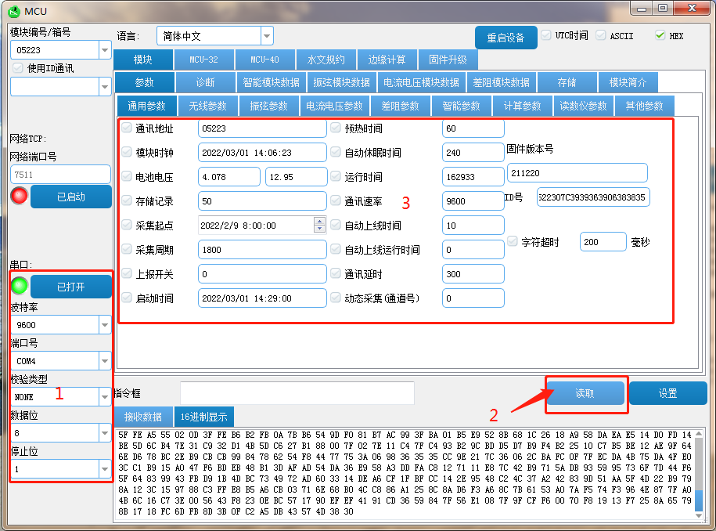Click the 设置 settings button
716x531 pixels.
[x=667, y=394]
